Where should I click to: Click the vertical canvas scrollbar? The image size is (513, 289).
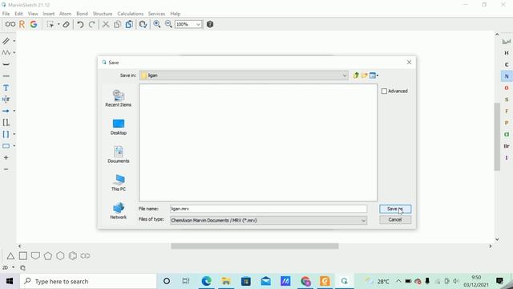click(x=497, y=136)
